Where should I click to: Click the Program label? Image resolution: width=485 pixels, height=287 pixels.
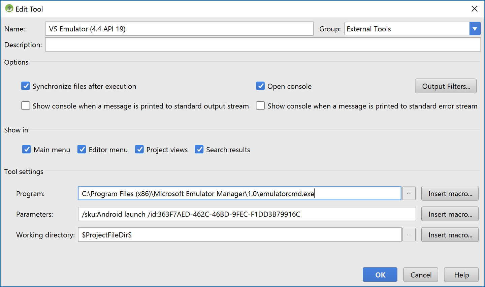pyautogui.click(x=30, y=194)
